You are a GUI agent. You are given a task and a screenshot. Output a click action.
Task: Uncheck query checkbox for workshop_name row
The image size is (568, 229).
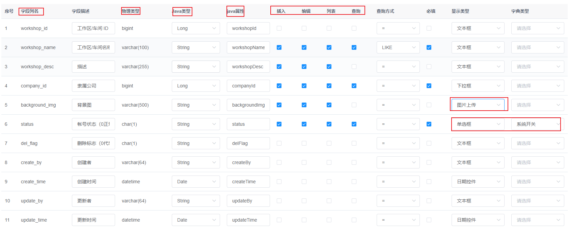354,47
